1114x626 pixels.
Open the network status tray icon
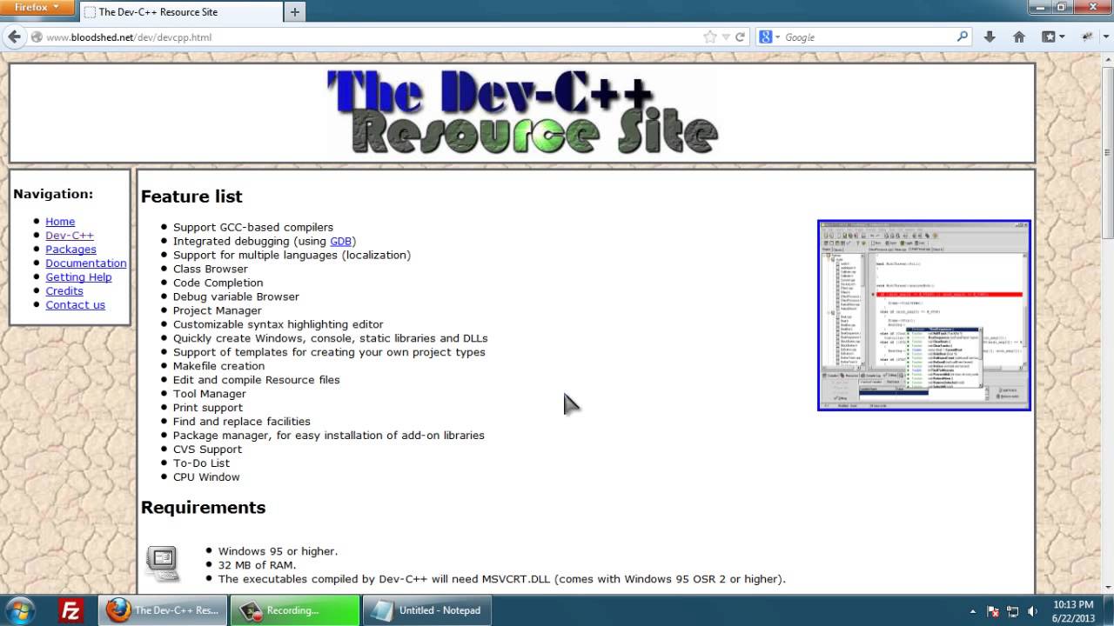1013,610
